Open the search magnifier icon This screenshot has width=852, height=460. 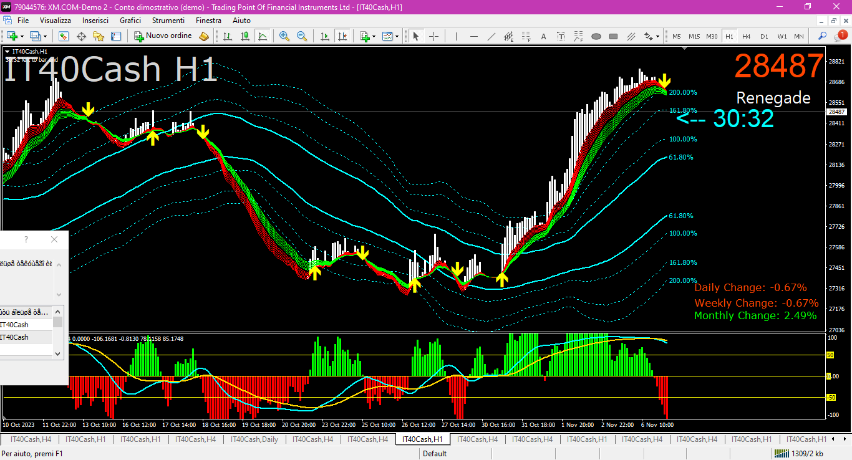[823, 36]
